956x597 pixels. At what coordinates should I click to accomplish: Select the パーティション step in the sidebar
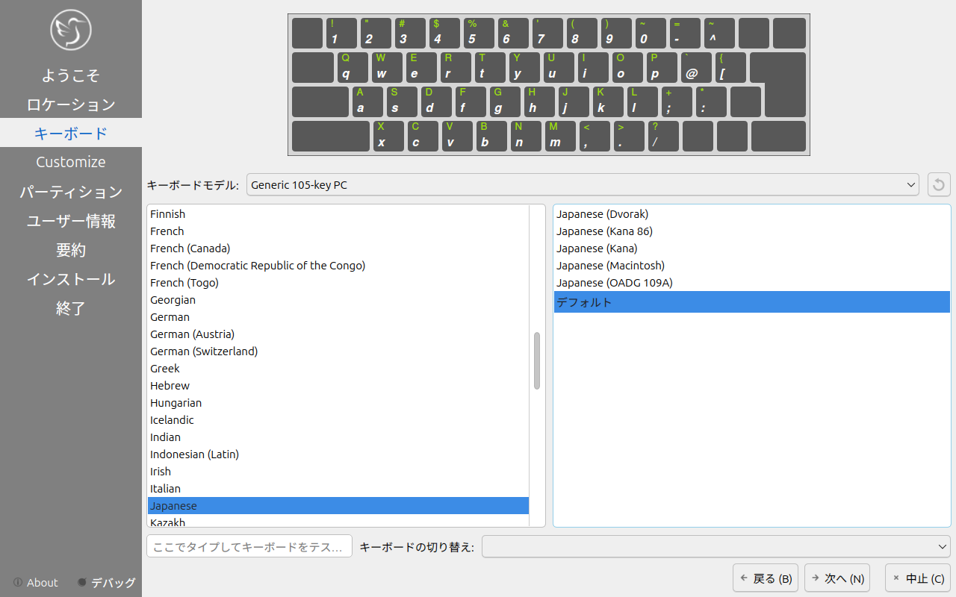(x=71, y=192)
